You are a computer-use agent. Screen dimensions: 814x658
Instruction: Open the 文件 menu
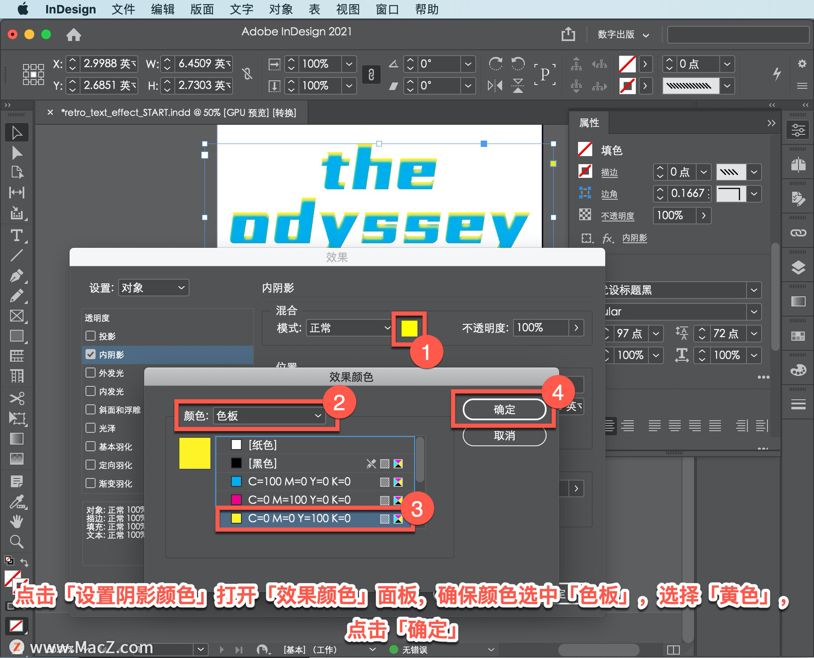pos(123,9)
